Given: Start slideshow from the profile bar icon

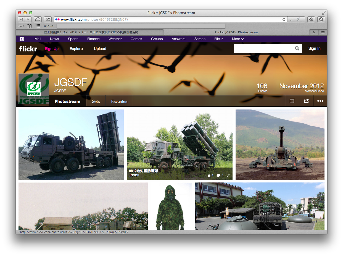Looking at the screenshot, I should 292,101.
